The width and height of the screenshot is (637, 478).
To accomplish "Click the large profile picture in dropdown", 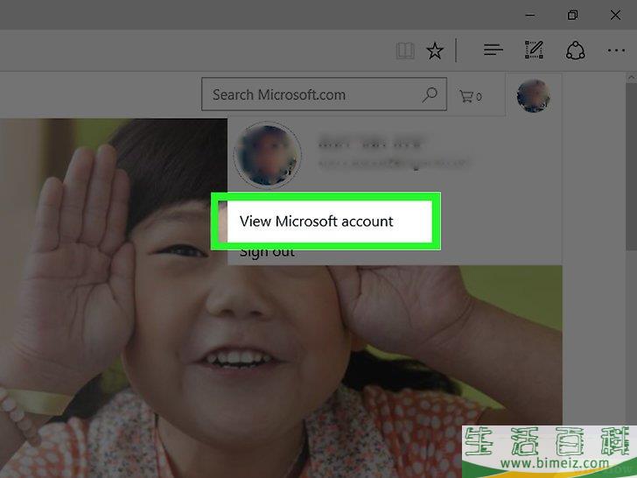I will (x=268, y=155).
